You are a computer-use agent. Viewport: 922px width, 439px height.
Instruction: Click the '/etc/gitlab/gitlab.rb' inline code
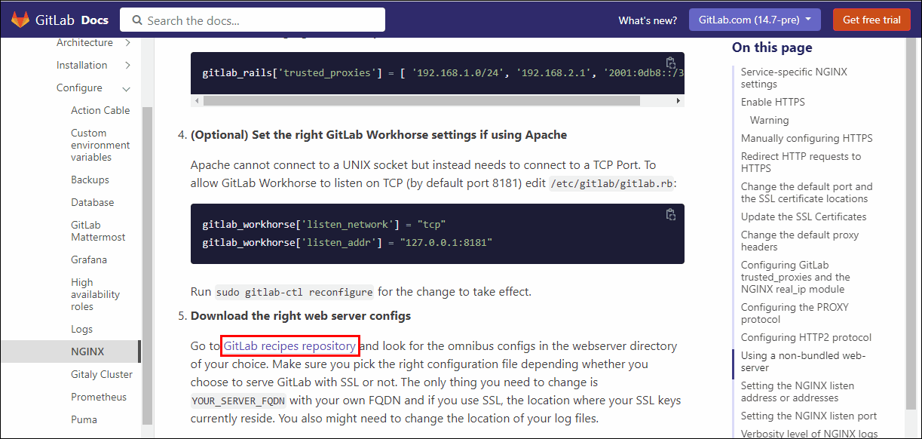coord(611,183)
